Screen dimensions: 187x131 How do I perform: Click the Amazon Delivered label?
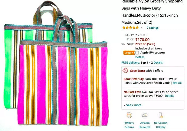click(x=145, y=125)
